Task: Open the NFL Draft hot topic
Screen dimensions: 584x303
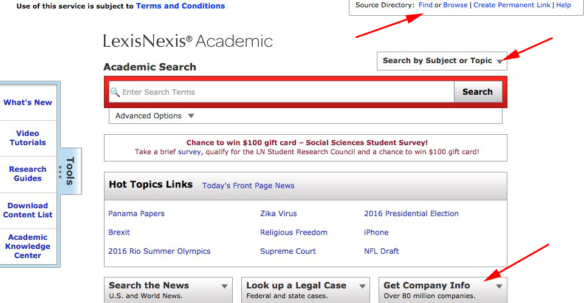Action: (x=382, y=251)
